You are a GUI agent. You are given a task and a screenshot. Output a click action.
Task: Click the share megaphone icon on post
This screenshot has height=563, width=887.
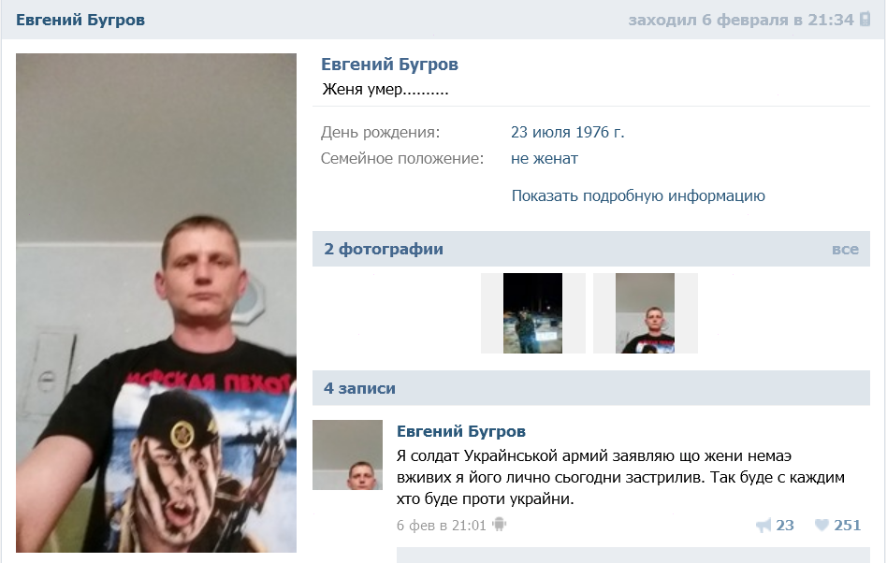click(763, 526)
